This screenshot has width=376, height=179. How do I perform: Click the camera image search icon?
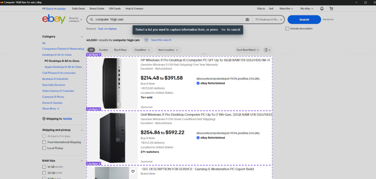click(247, 20)
